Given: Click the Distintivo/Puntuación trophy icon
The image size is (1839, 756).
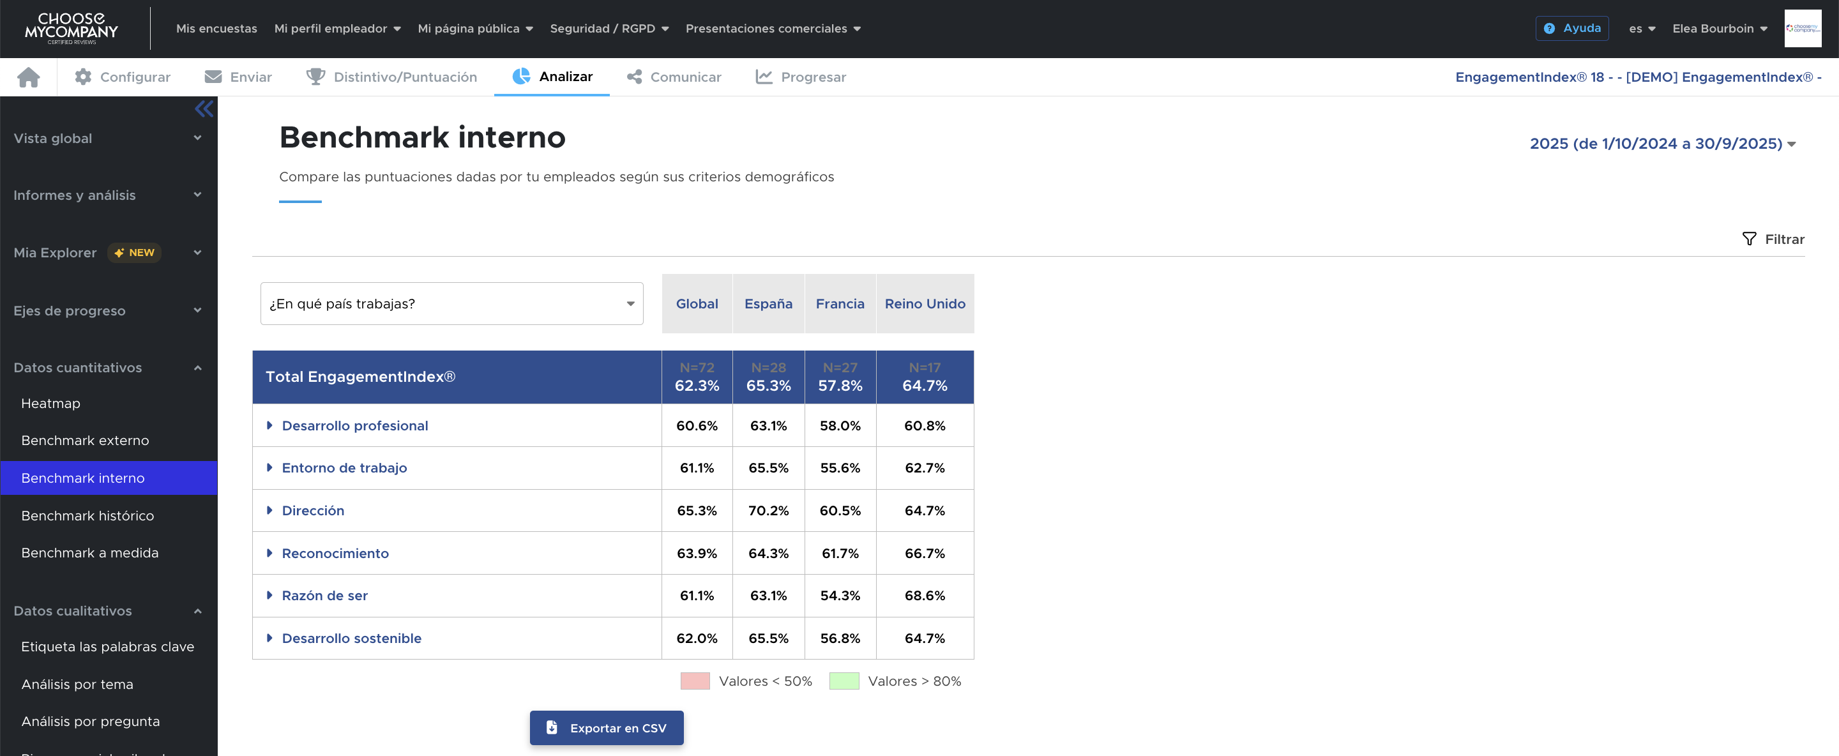Looking at the screenshot, I should coord(315,77).
